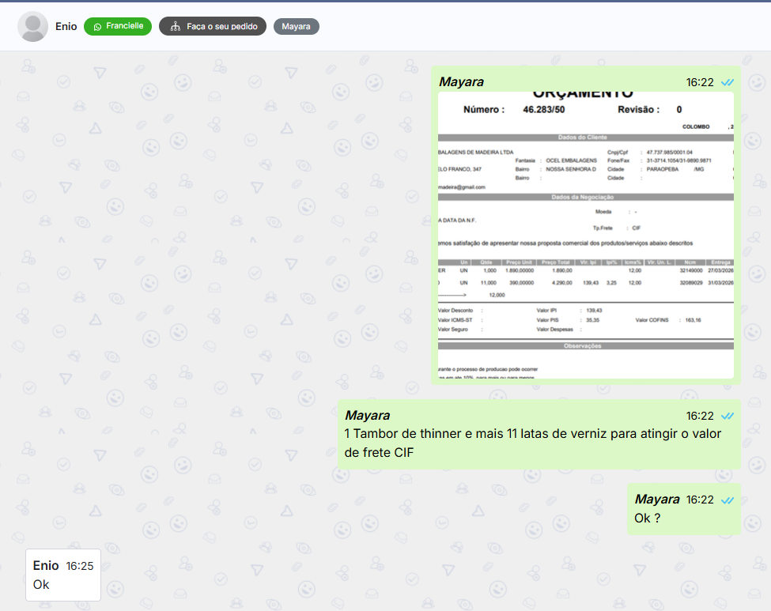Open the "Faça o seu pedido" badge
771x611 pixels.
pos(213,27)
